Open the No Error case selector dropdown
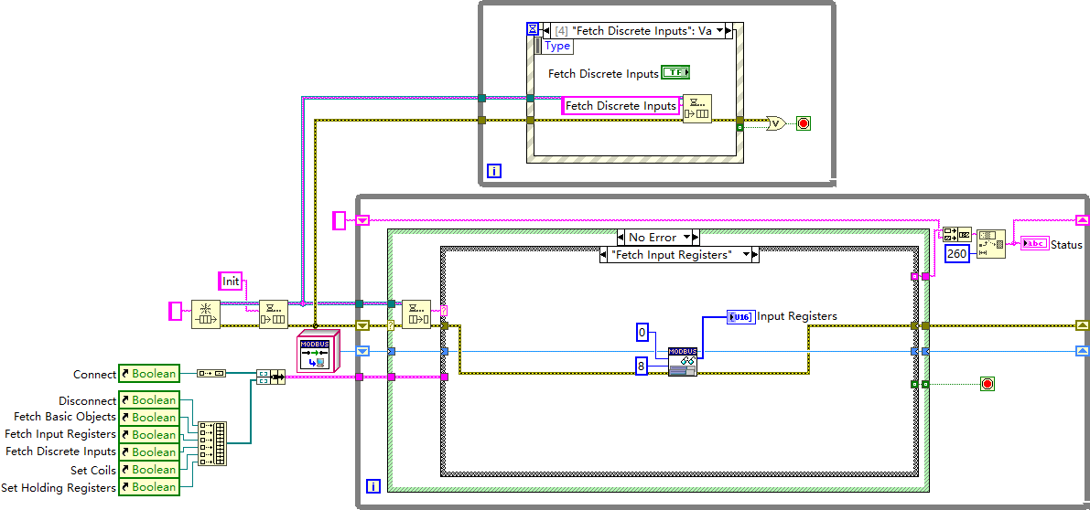 pos(687,238)
